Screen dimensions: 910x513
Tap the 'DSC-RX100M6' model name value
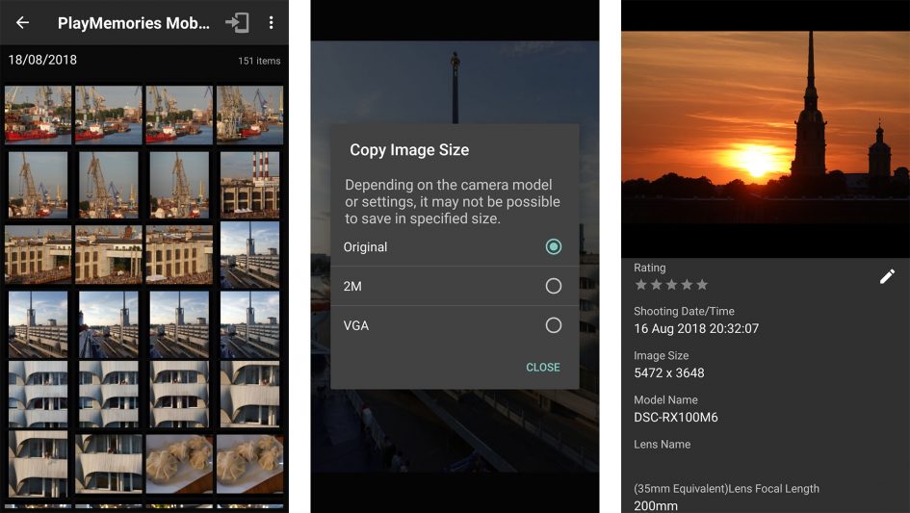click(676, 418)
